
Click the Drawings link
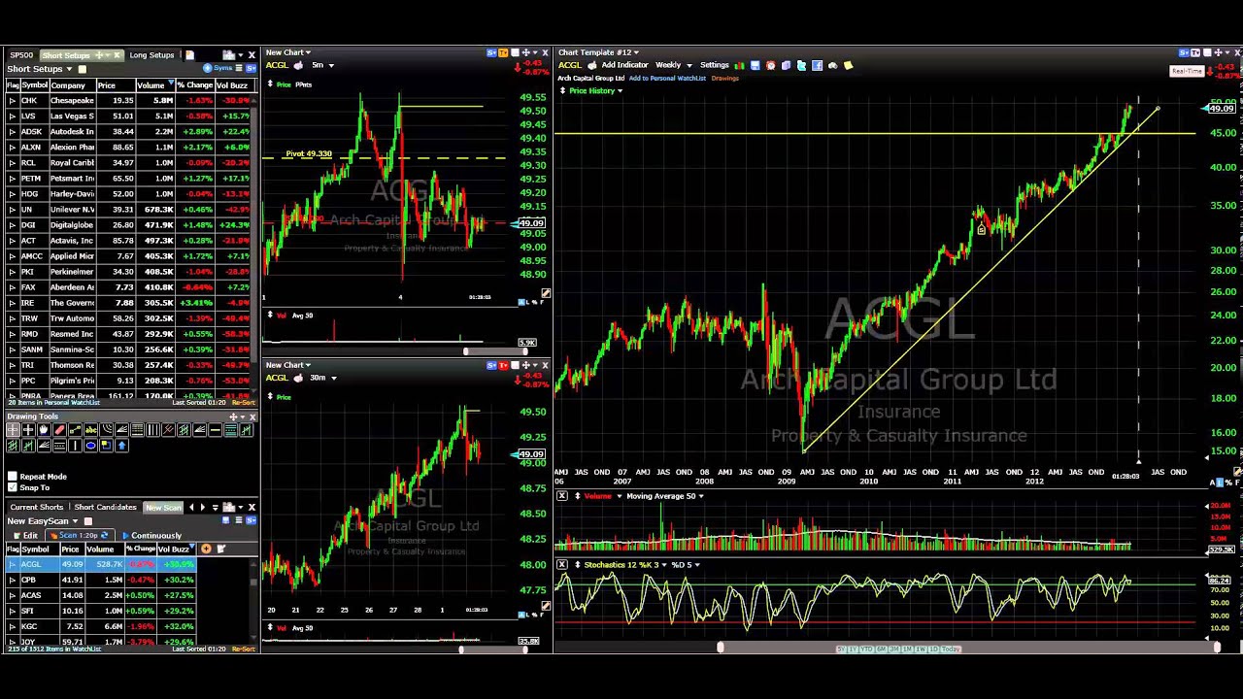(725, 78)
